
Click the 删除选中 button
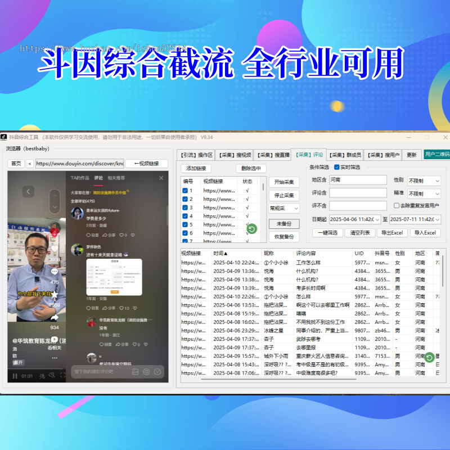[251, 168]
